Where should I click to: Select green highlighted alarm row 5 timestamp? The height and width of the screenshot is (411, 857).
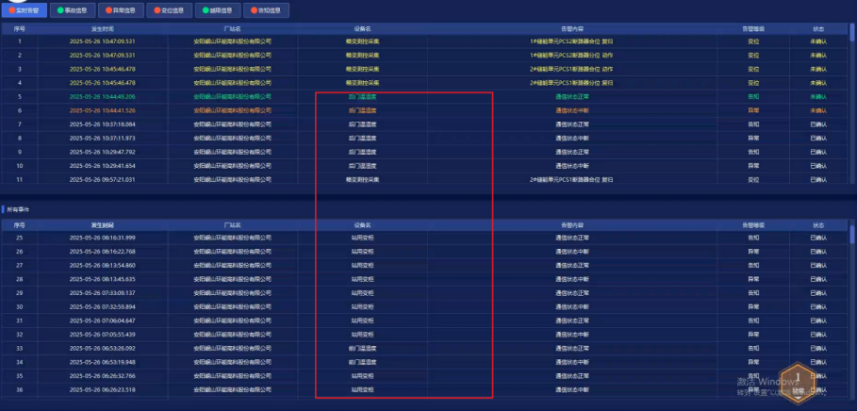pyautogui.click(x=102, y=96)
